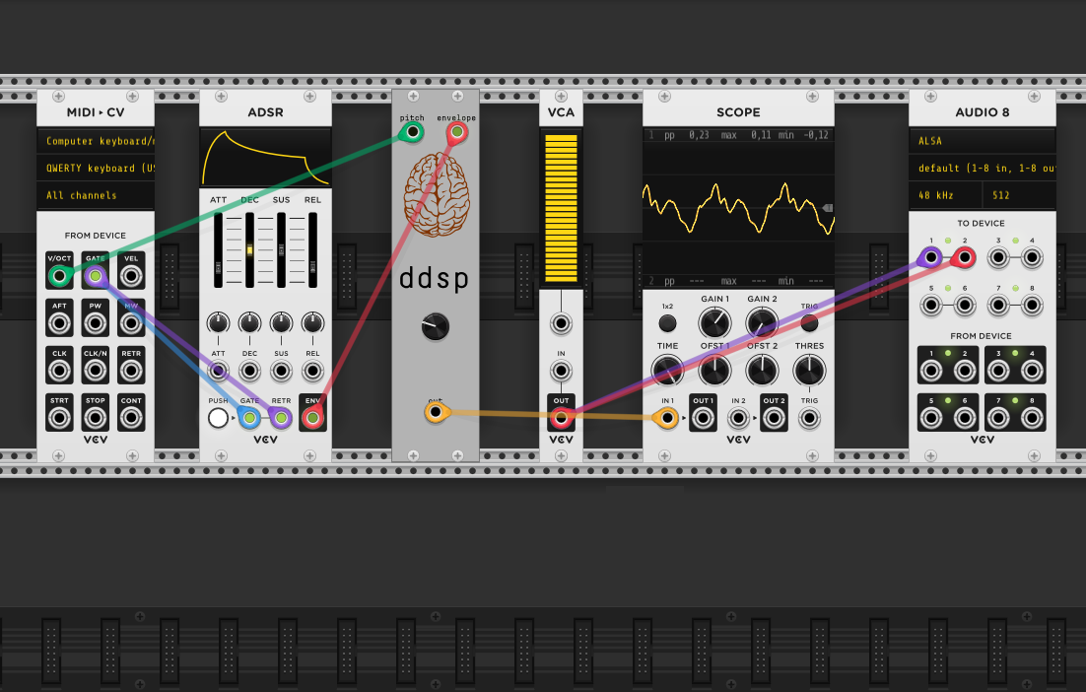This screenshot has height=692, width=1086.
Task: Click the STOP output port
Action: pyautogui.click(x=96, y=418)
